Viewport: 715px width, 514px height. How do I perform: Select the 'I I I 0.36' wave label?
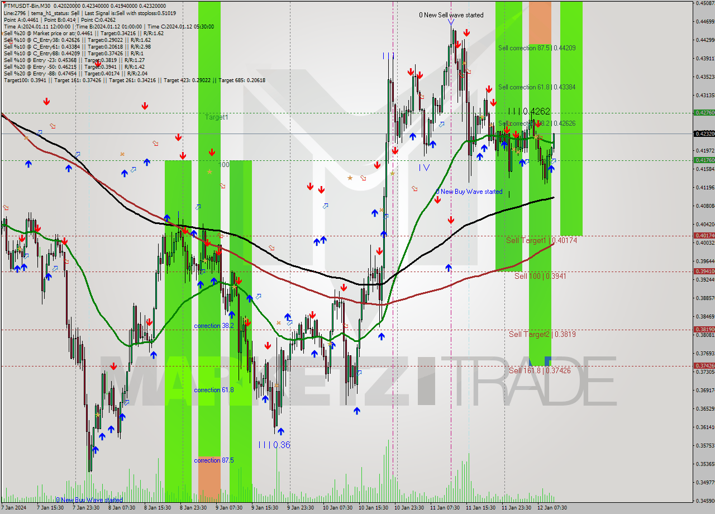pos(274,445)
